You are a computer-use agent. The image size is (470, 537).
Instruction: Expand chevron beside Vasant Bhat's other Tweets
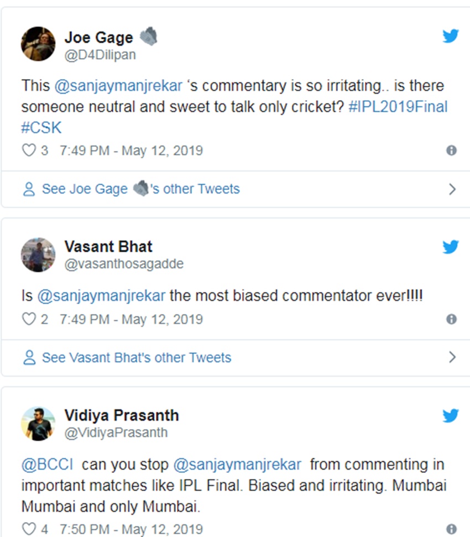tap(452, 357)
